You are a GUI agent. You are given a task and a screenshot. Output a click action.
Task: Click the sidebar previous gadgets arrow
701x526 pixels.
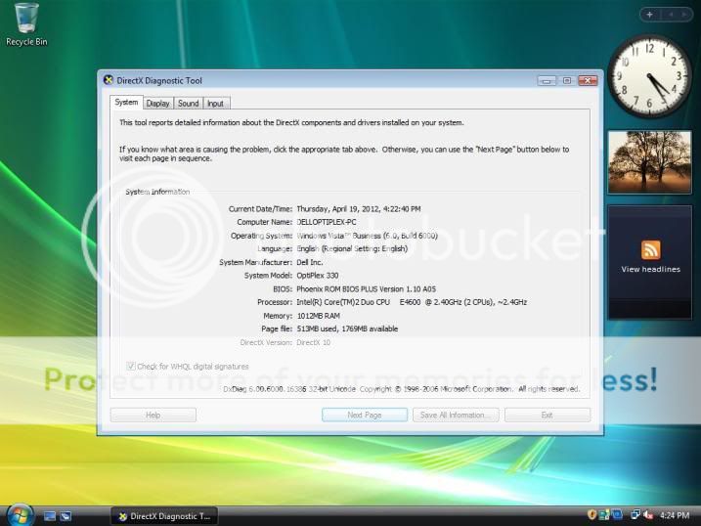(x=671, y=15)
